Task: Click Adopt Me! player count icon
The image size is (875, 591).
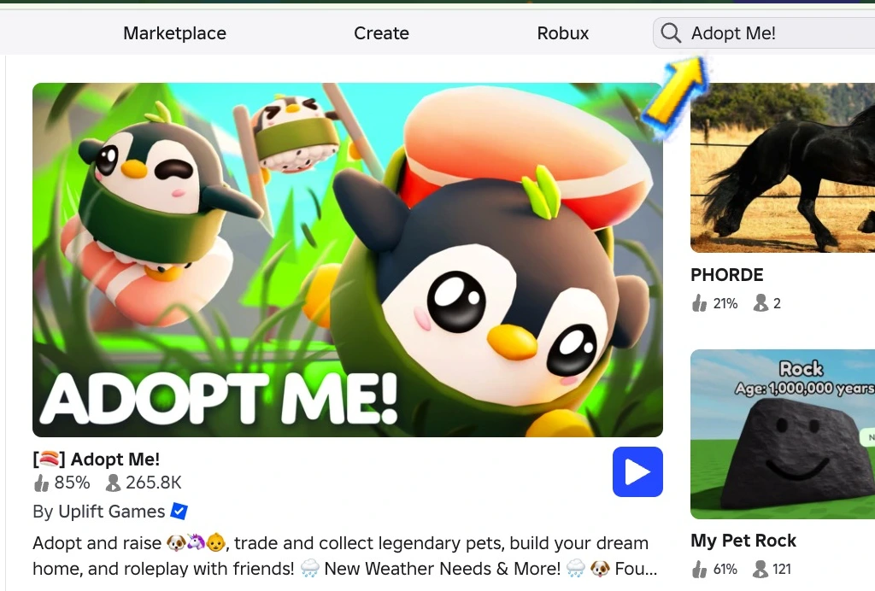Action: (x=113, y=483)
